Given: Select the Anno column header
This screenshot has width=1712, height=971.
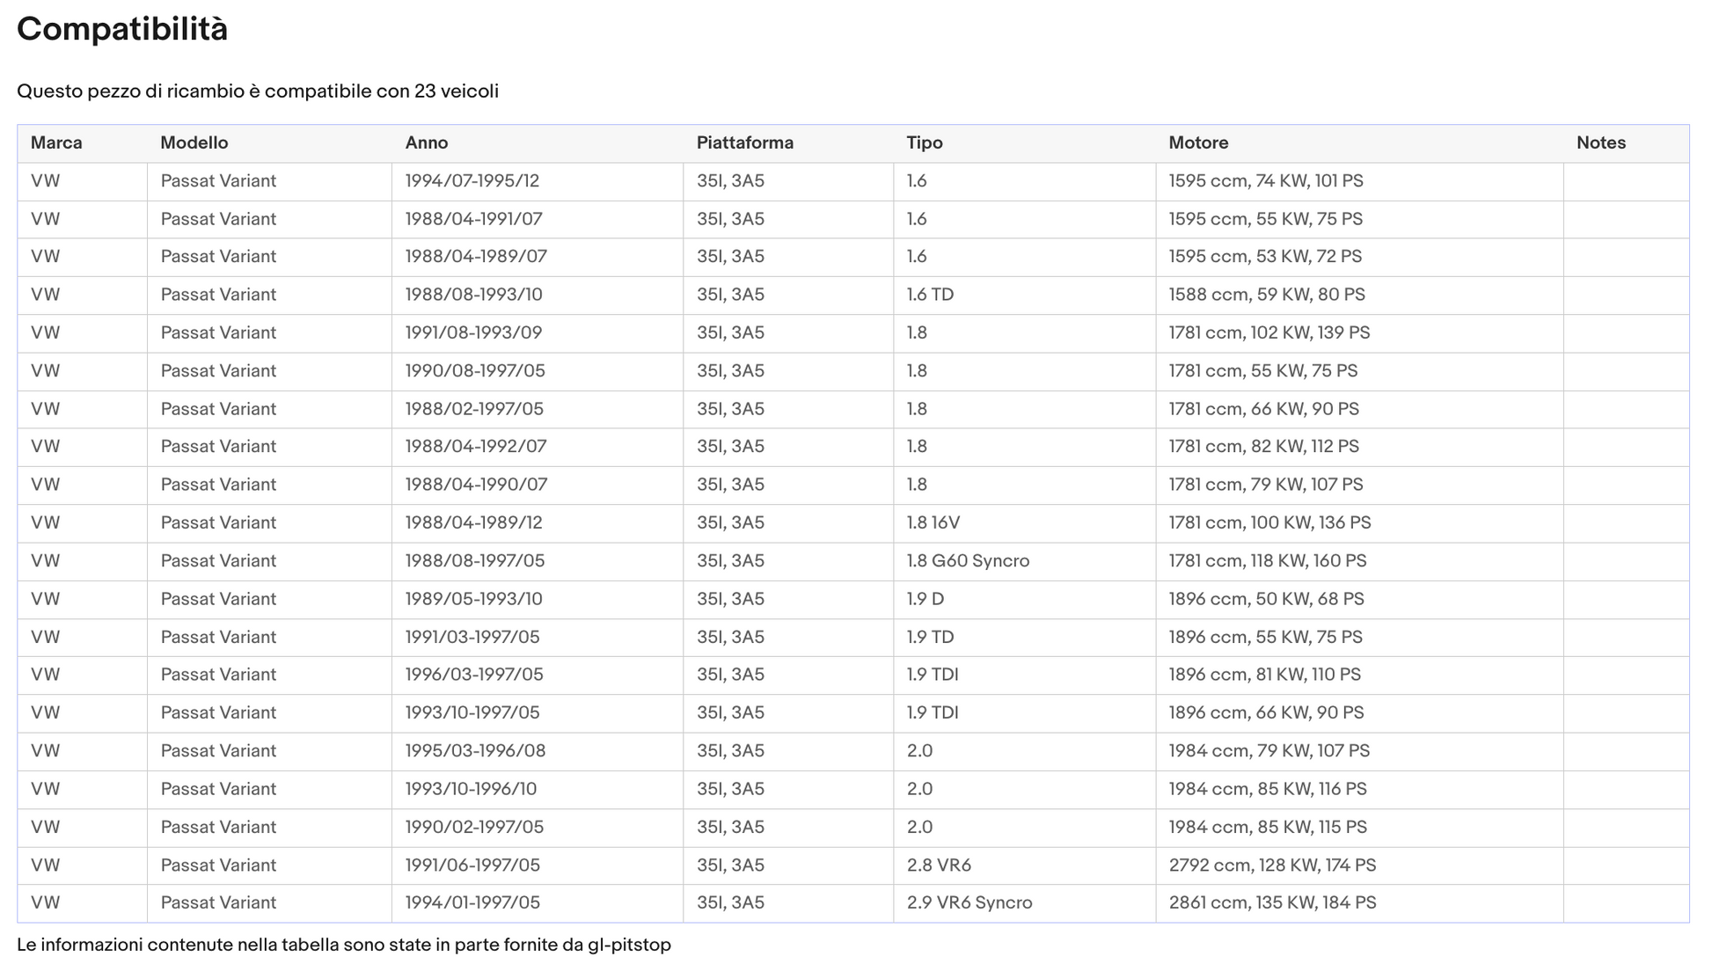Looking at the screenshot, I should 427,142.
